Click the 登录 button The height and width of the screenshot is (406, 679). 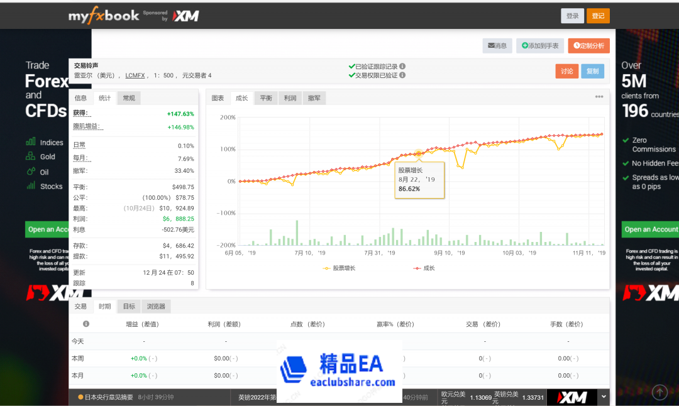(572, 16)
